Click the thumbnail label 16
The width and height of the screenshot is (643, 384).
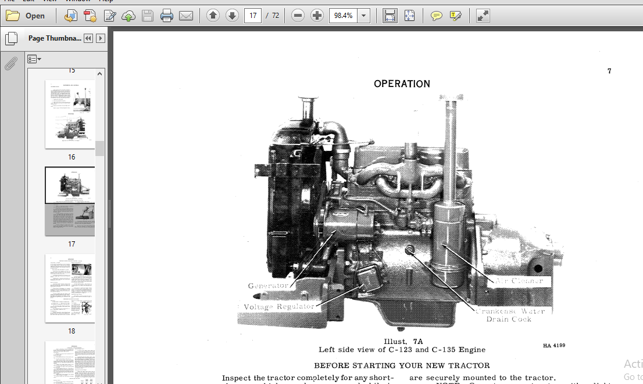(72, 157)
